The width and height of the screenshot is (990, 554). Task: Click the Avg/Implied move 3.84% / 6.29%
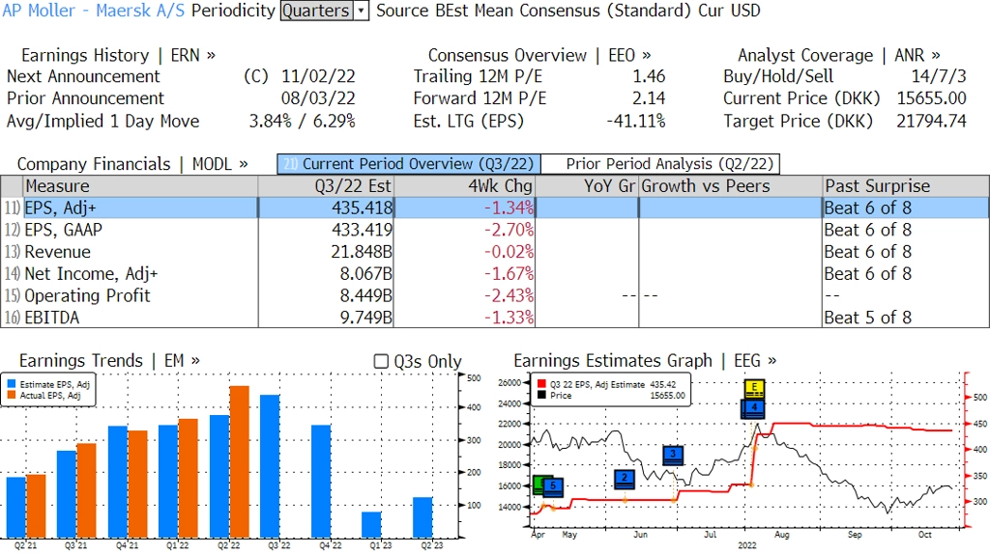pos(302,121)
